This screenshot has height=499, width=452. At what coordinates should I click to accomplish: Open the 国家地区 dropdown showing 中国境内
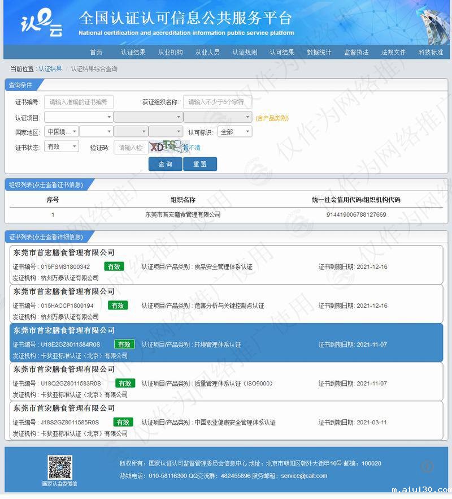coord(62,132)
